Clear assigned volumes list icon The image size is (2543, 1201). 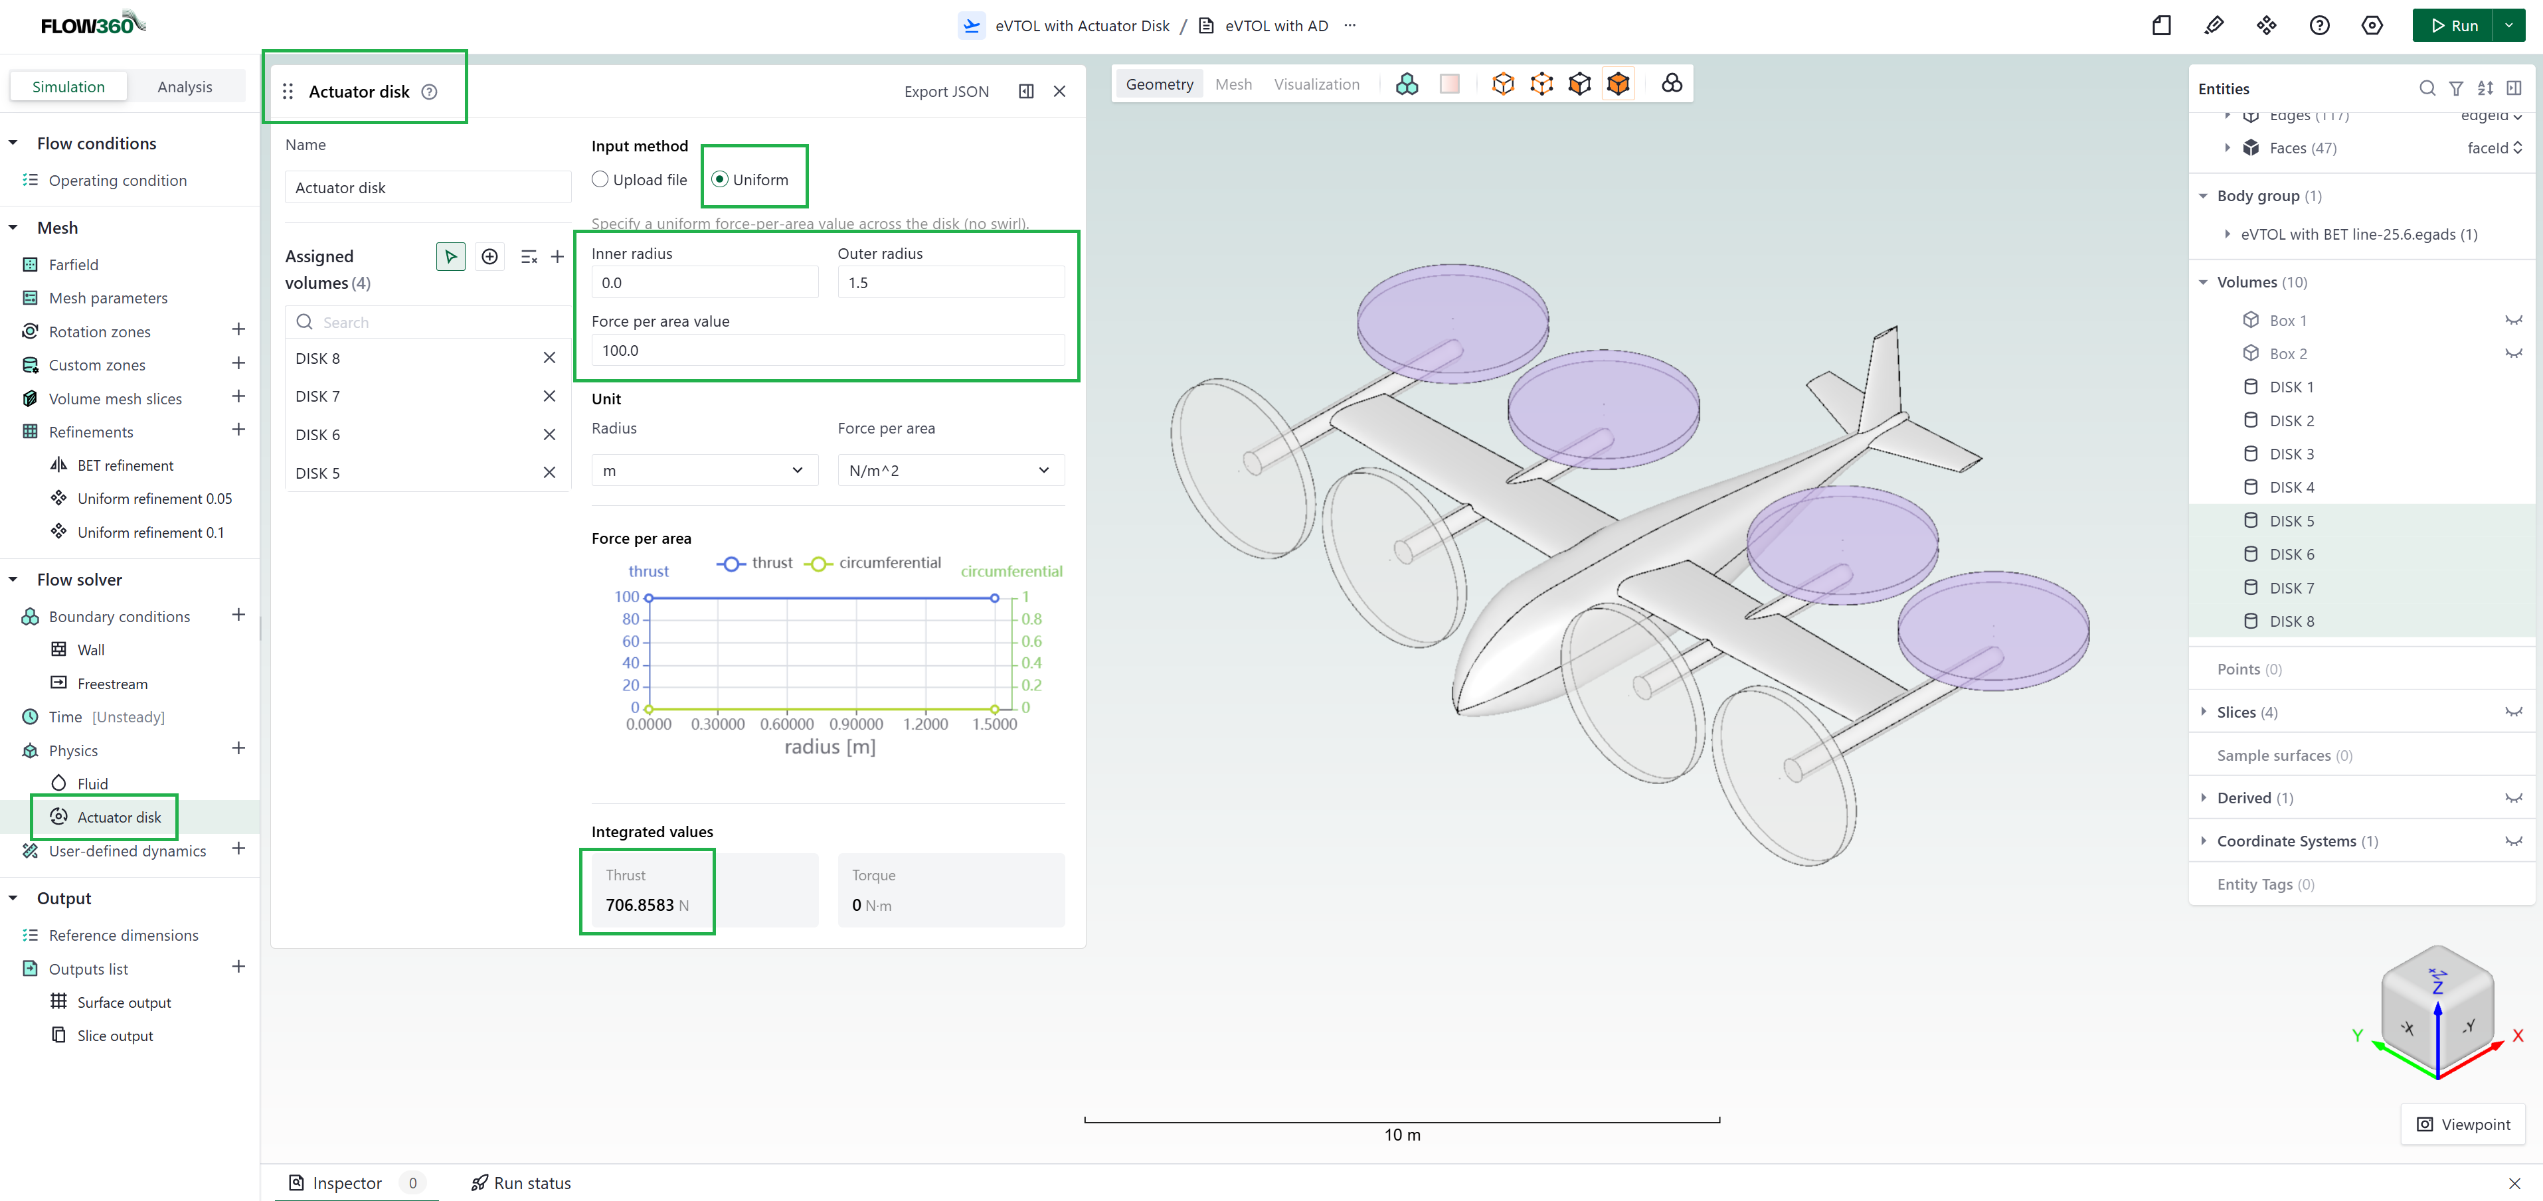click(x=529, y=256)
